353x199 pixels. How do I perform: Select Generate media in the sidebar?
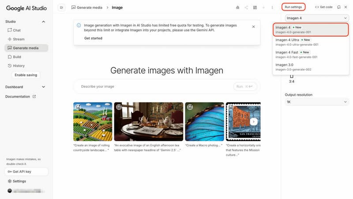click(26, 48)
